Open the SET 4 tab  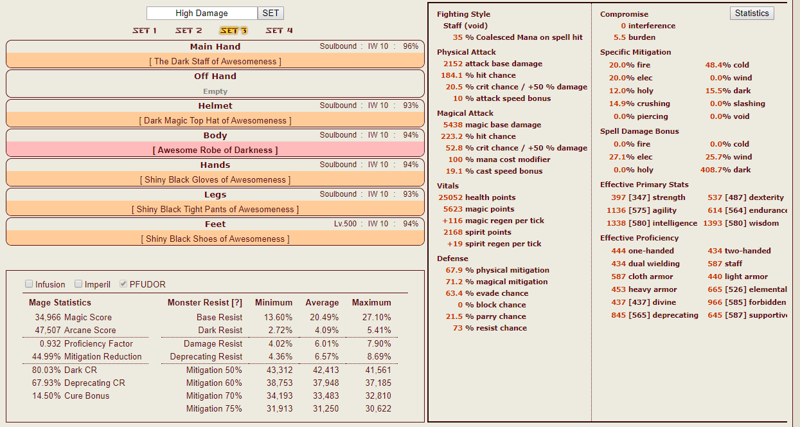[x=279, y=30]
